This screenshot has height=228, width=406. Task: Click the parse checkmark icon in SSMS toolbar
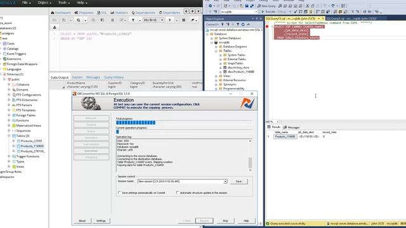296,11
